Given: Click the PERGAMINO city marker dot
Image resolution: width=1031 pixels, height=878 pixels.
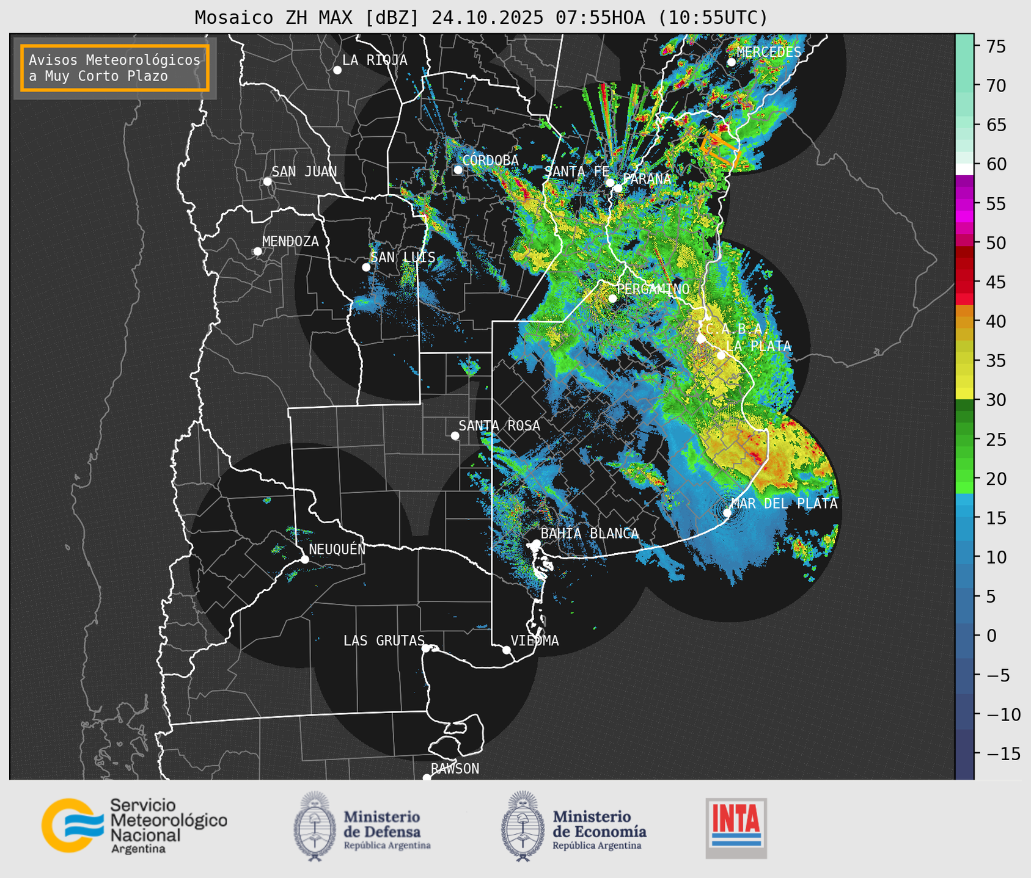Looking at the screenshot, I should 612,299.
